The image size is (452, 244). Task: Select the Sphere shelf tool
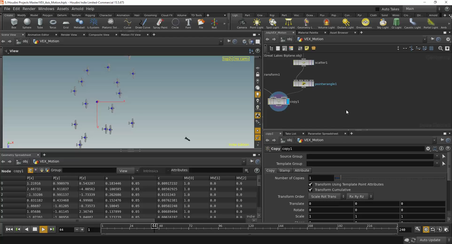tap(27, 24)
